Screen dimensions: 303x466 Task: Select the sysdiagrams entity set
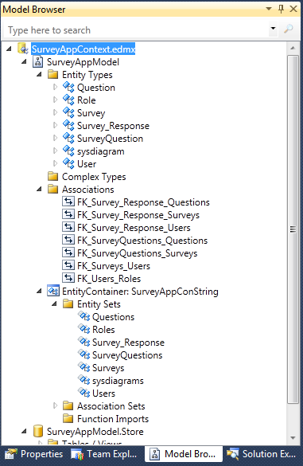point(118,381)
